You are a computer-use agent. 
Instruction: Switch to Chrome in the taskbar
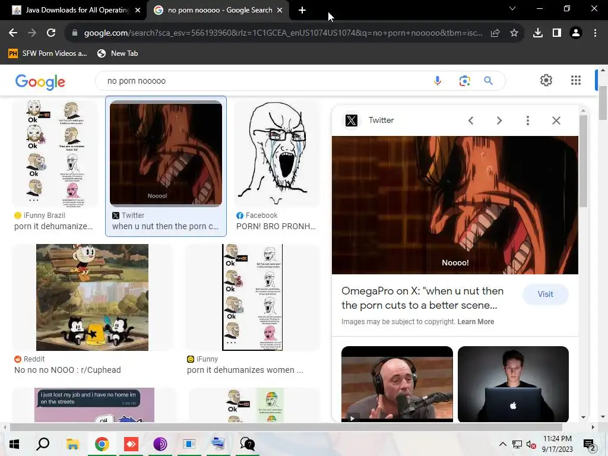click(102, 444)
